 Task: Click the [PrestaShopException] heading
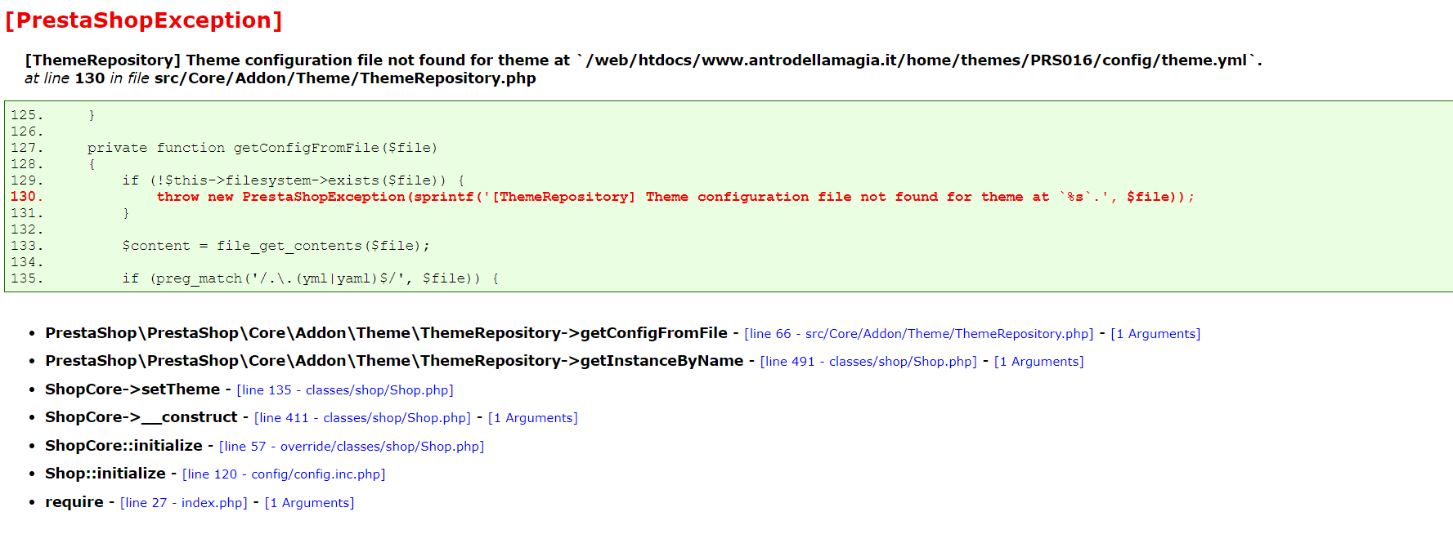[x=144, y=20]
